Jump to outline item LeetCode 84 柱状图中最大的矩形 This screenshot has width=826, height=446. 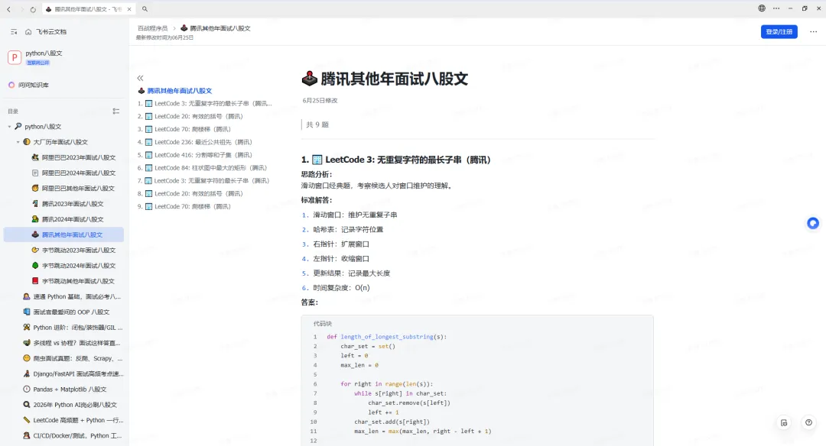211,168
